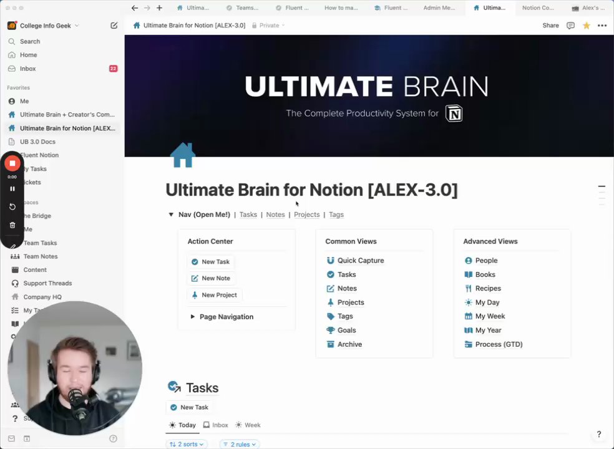
Task: Expand the Page Navigation toggle
Action: pos(192,317)
